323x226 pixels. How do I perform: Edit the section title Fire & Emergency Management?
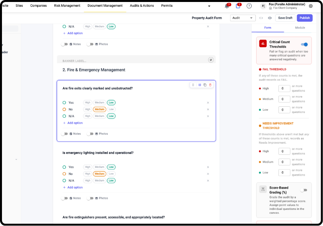pyautogui.click(x=94, y=70)
